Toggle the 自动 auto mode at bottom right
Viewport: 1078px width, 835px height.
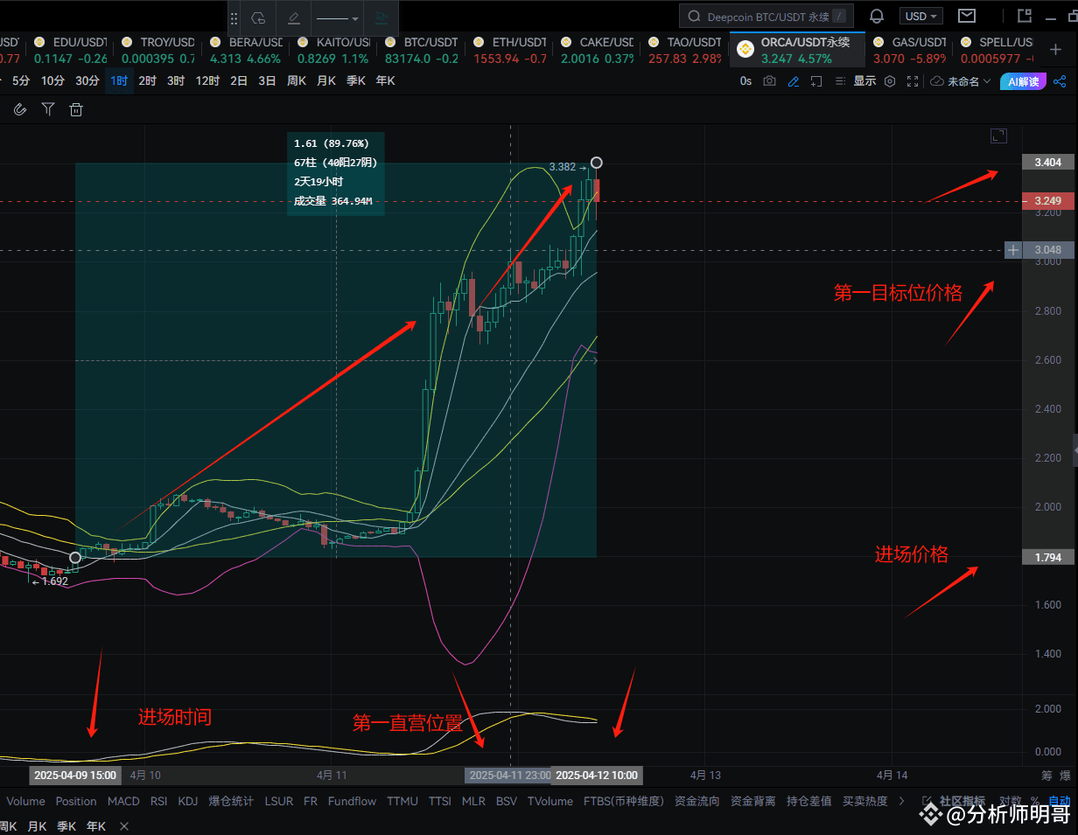(1061, 801)
